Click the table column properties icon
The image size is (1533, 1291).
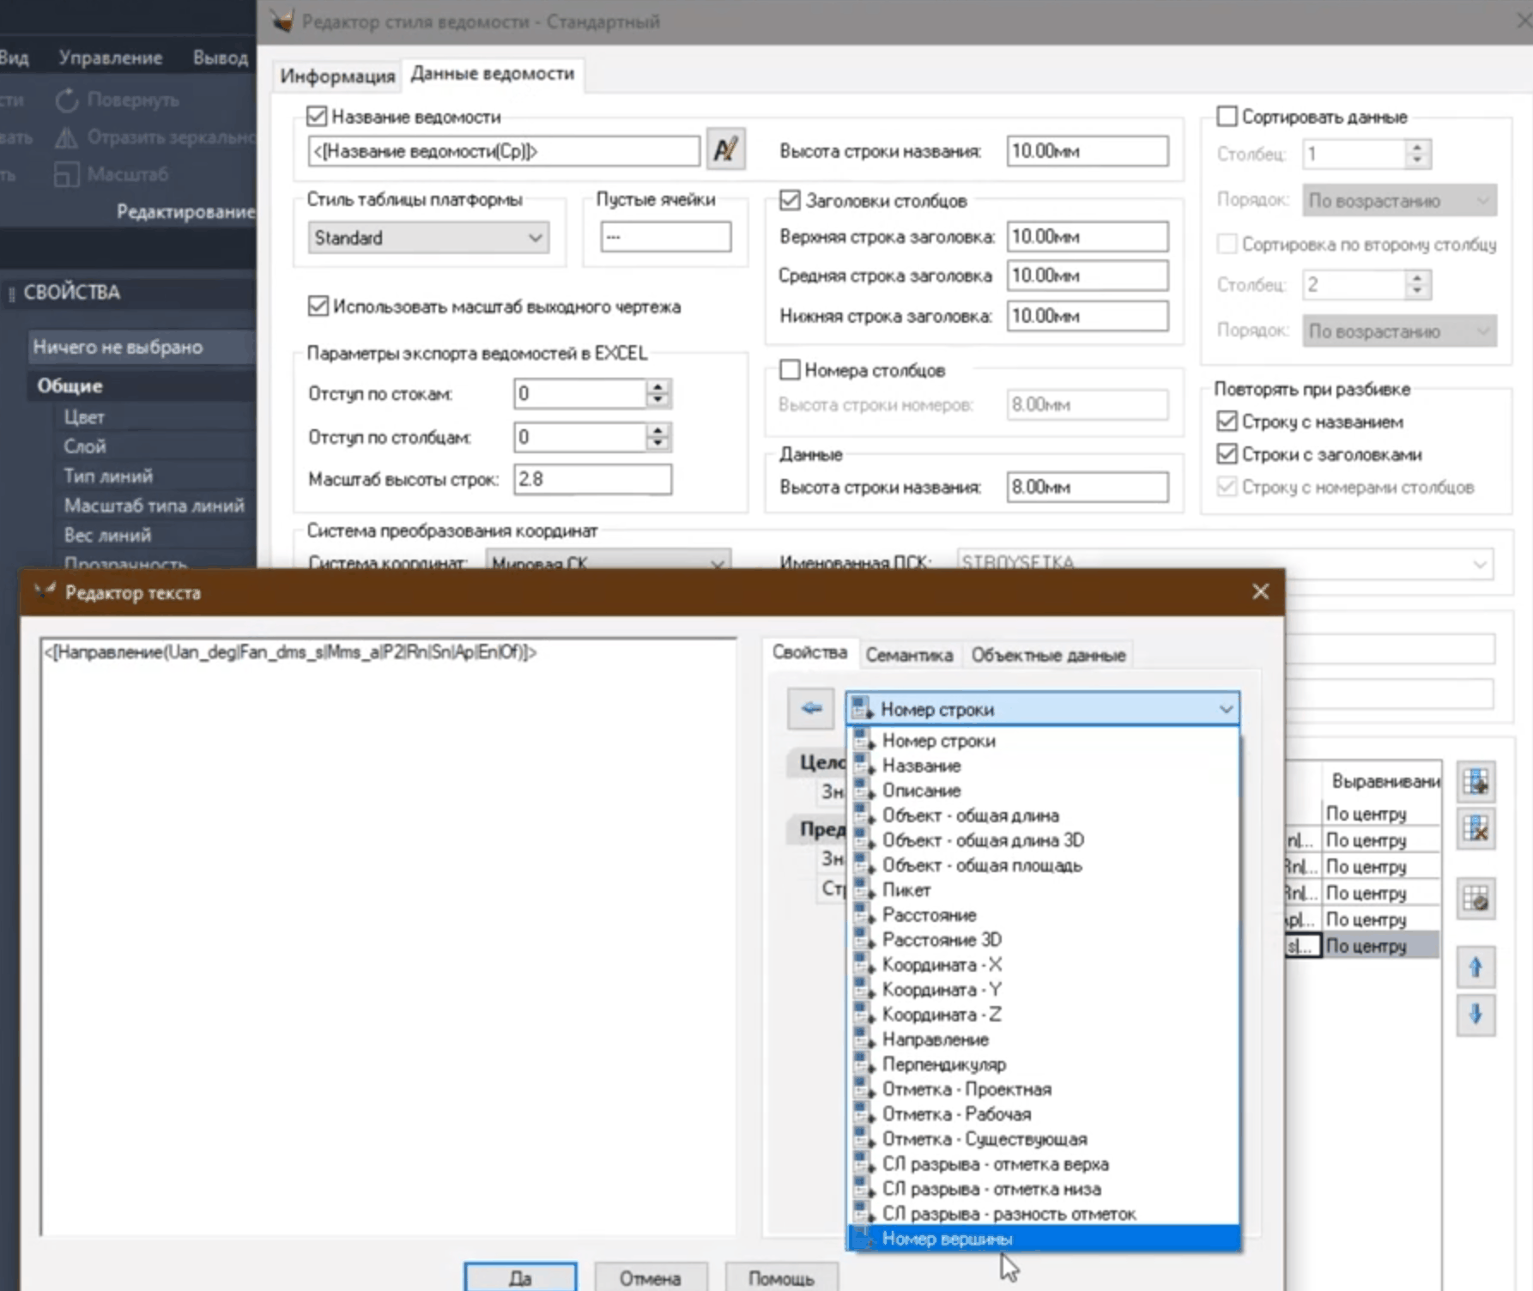tap(1475, 900)
